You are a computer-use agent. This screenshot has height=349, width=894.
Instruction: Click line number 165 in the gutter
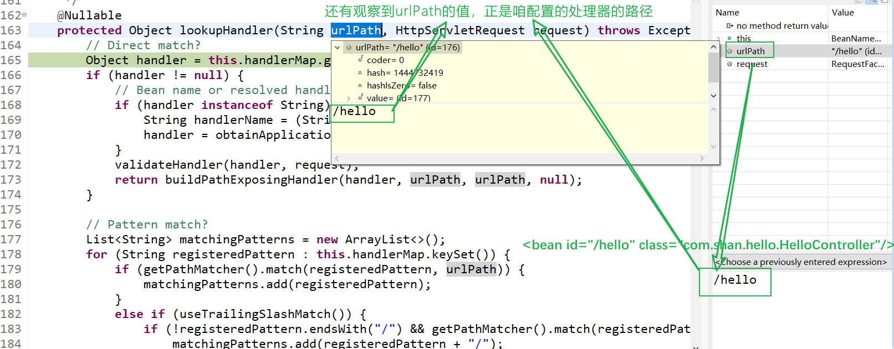point(11,60)
